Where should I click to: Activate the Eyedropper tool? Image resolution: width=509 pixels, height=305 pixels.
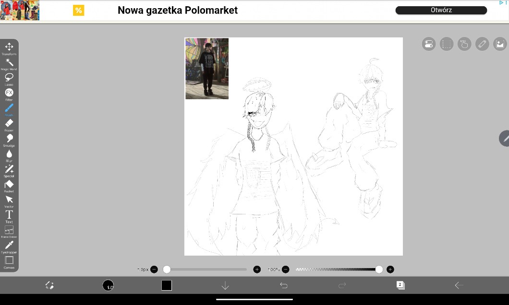pos(9,246)
